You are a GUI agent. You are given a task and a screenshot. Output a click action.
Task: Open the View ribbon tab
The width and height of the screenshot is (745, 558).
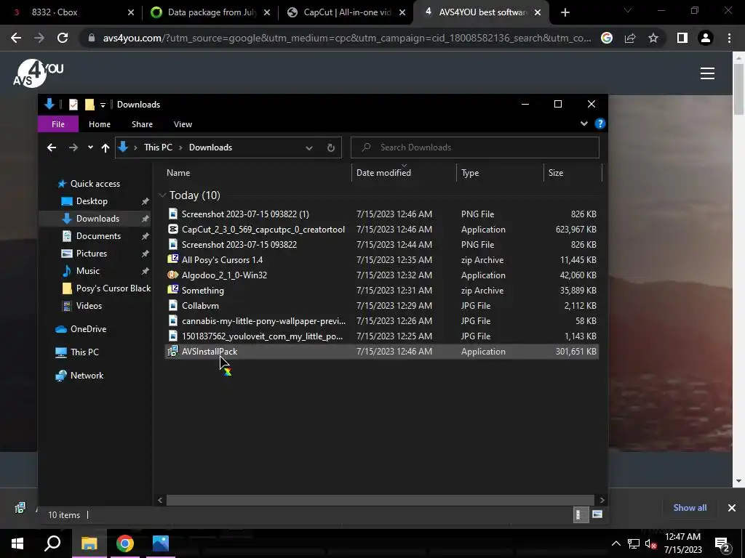pyautogui.click(x=183, y=124)
